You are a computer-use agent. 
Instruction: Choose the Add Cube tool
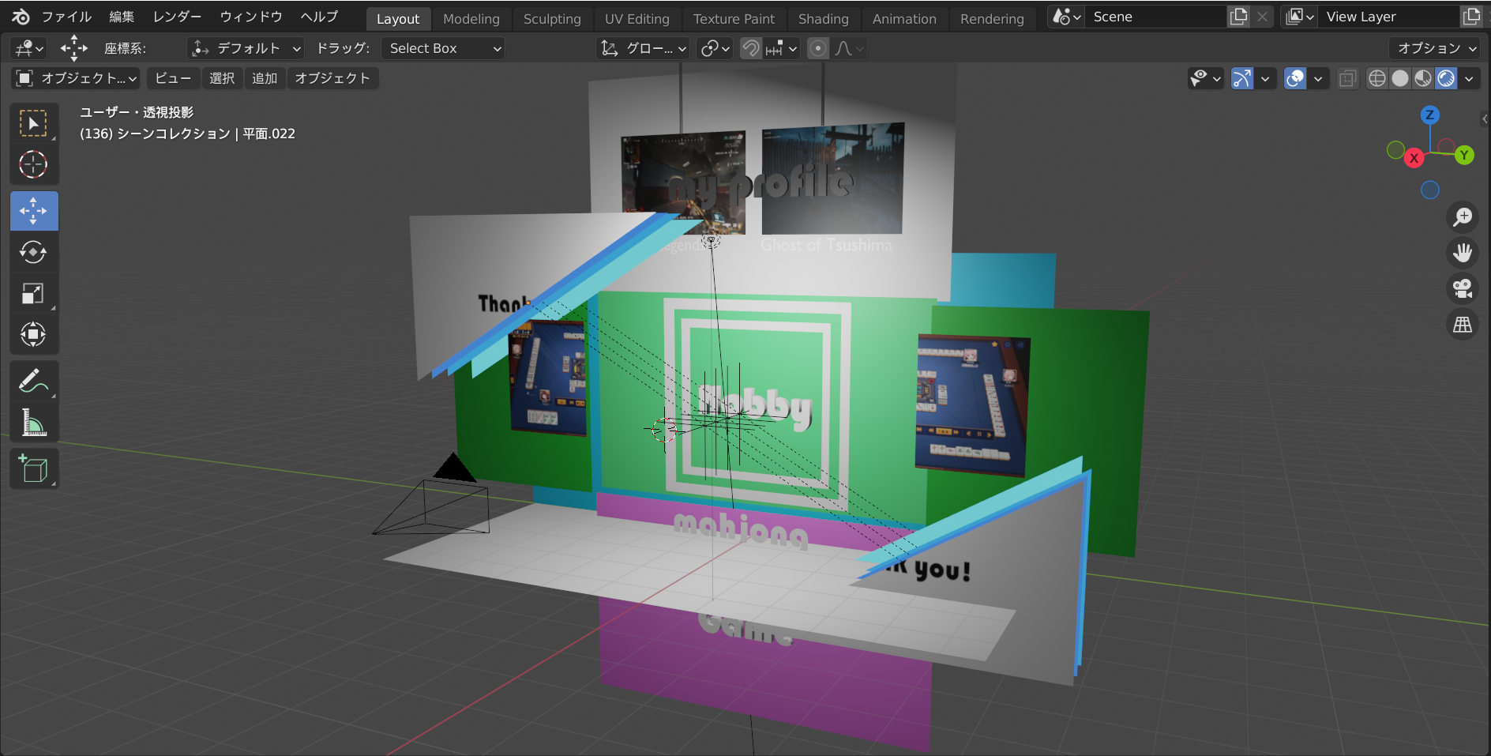click(33, 469)
